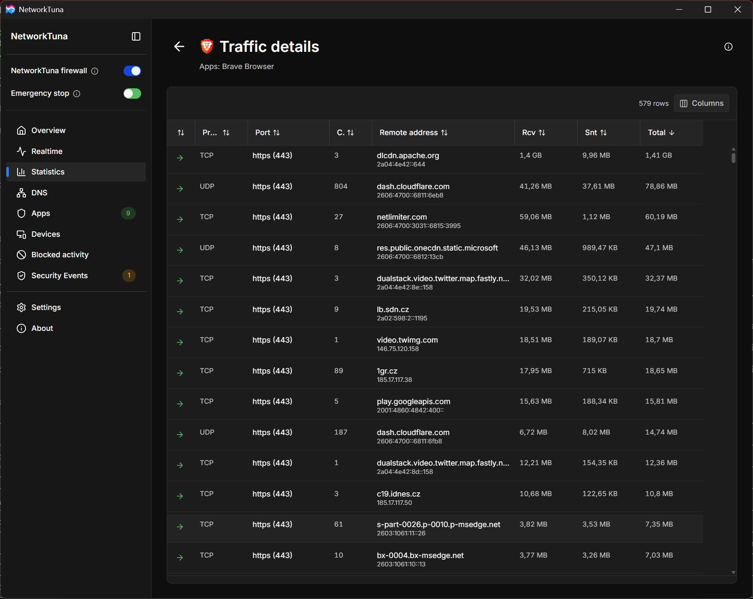Toggle the NetworkTuna firewall switch
The width and height of the screenshot is (753, 599).
(132, 71)
